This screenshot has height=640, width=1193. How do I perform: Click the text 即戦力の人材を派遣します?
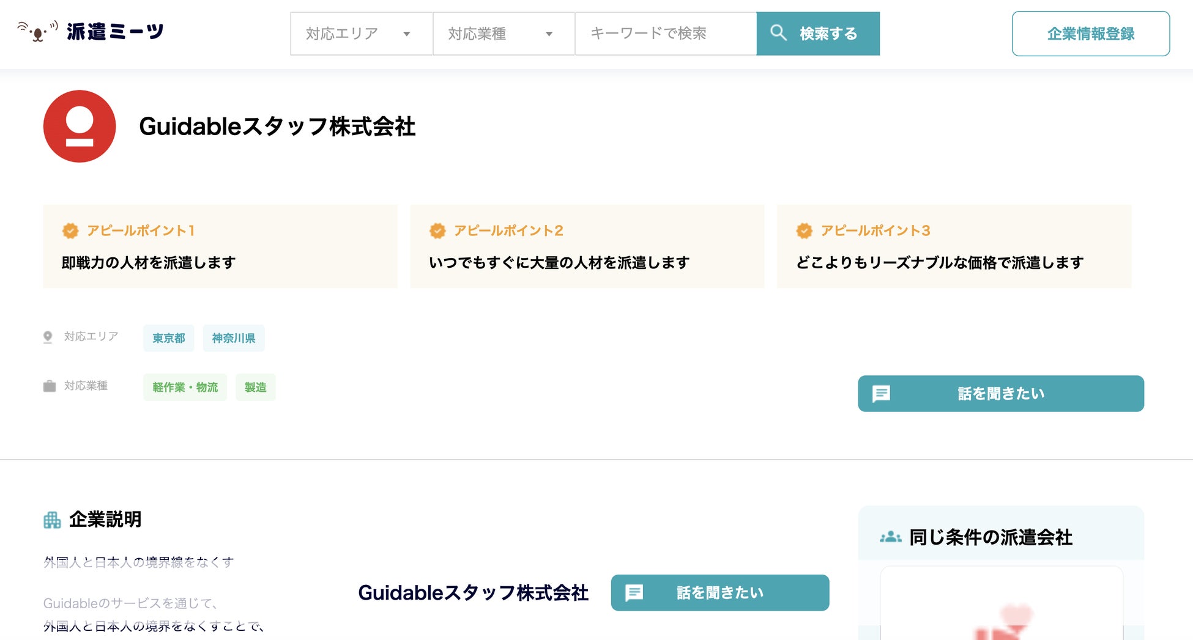tap(149, 263)
